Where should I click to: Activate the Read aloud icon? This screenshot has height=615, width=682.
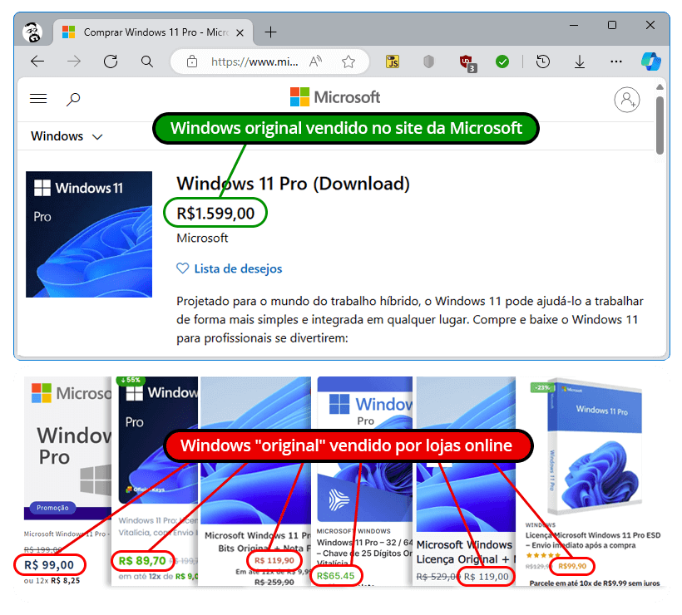315,61
